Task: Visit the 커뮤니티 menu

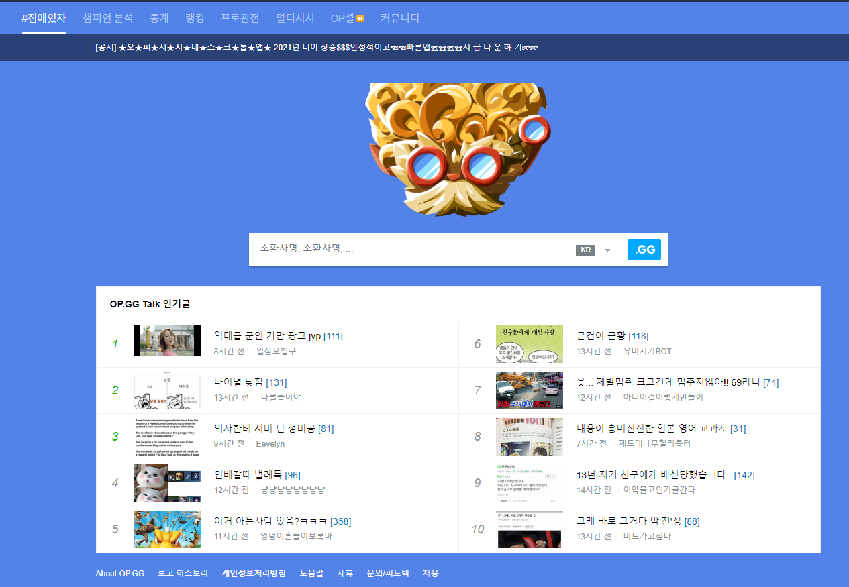Action: point(399,18)
